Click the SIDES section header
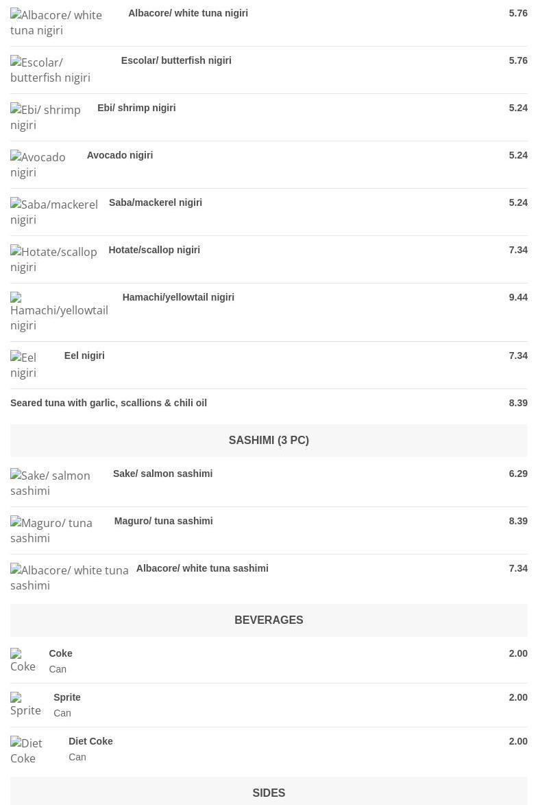Screen dimensions: 538x805 click(269, 793)
